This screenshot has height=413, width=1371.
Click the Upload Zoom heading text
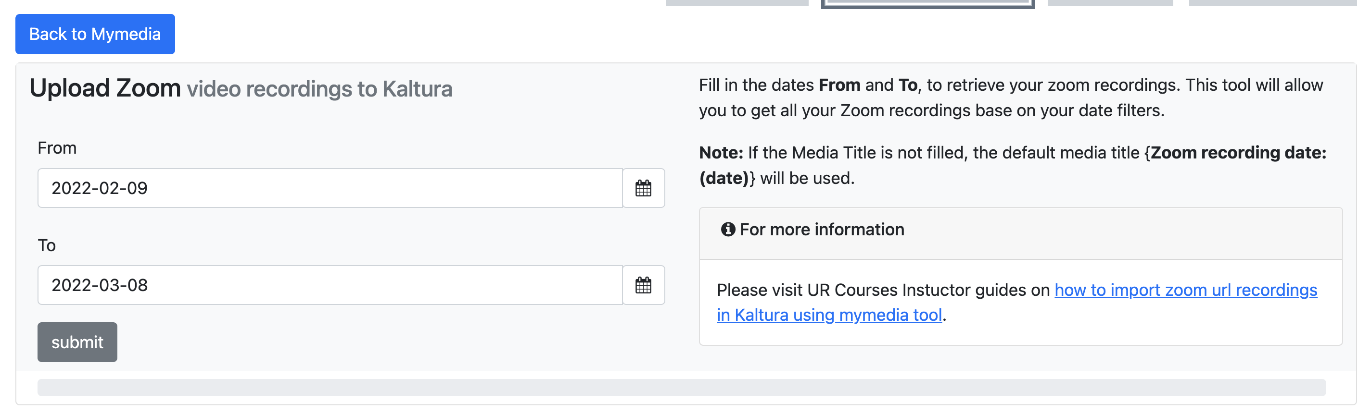tap(105, 88)
